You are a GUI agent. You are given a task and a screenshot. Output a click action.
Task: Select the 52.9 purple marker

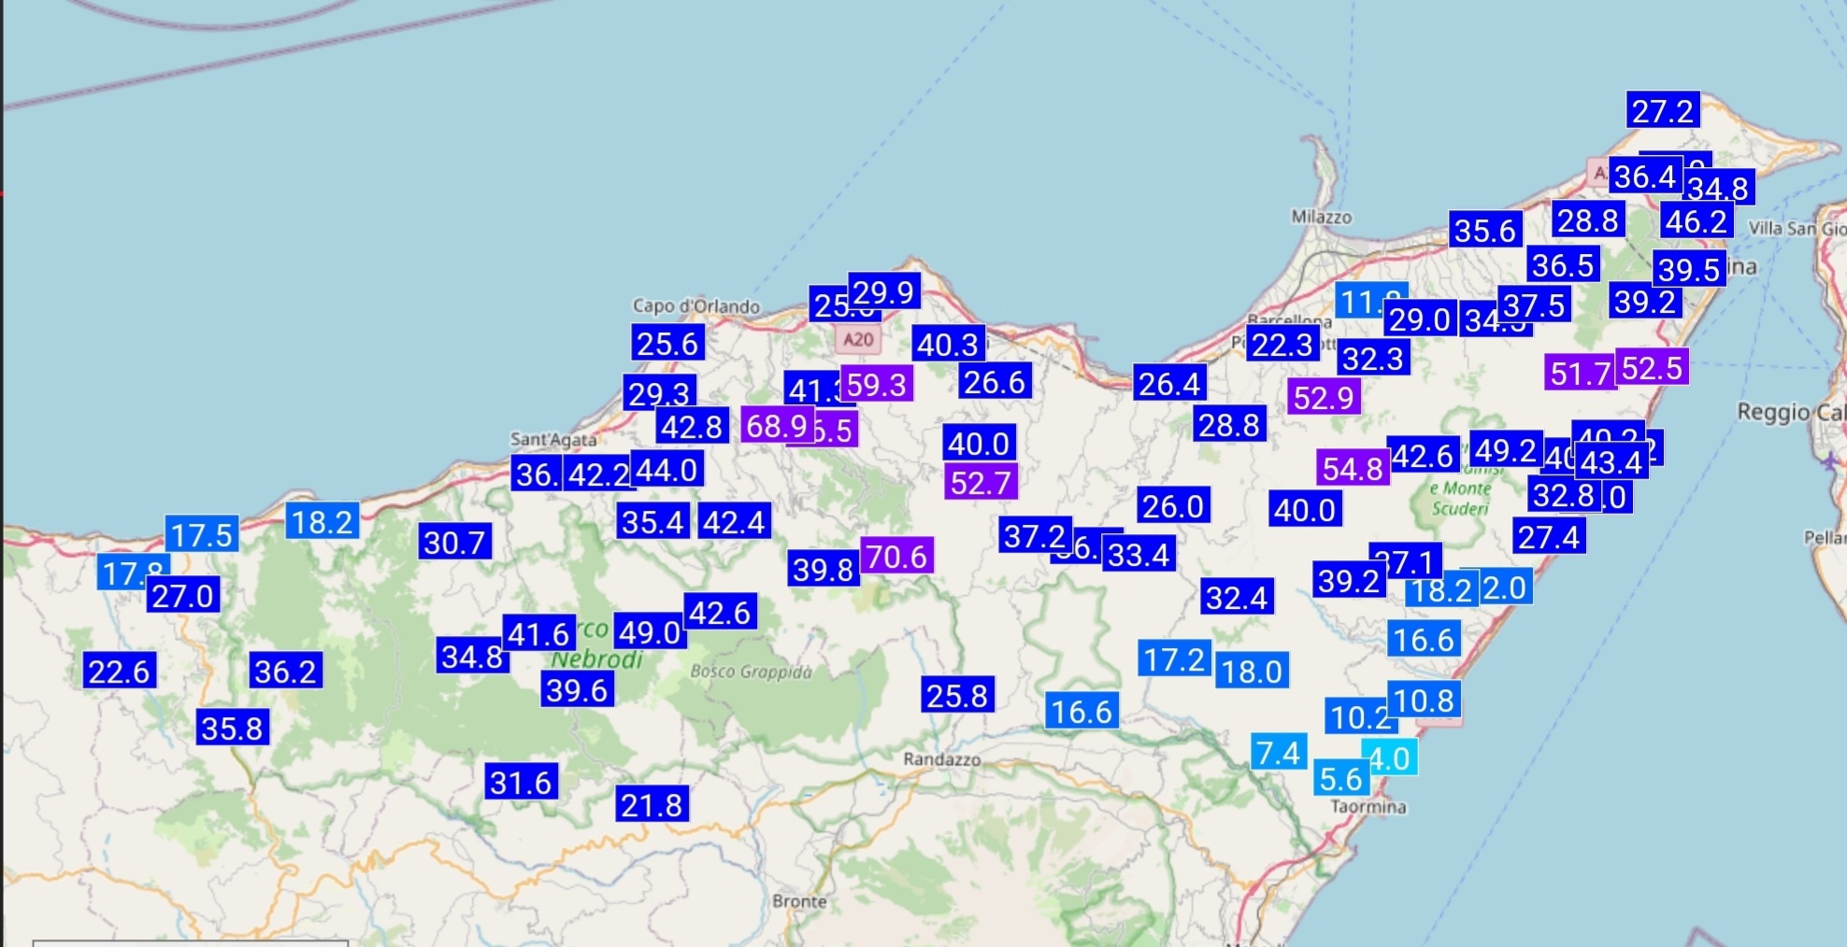pos(1323,398)
